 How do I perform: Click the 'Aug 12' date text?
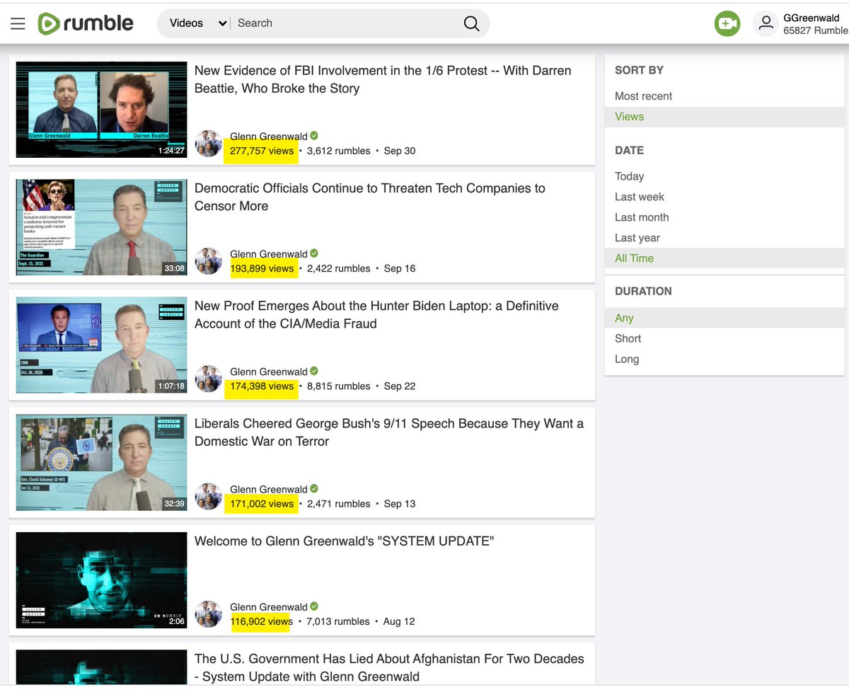[x=399, y=621]
